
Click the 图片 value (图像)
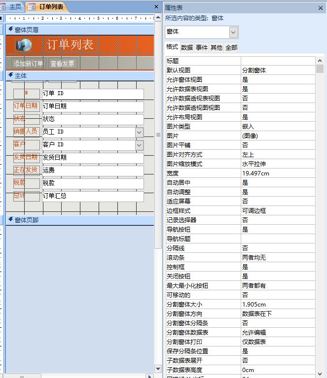pyautogui.click(x=278, y=136)
